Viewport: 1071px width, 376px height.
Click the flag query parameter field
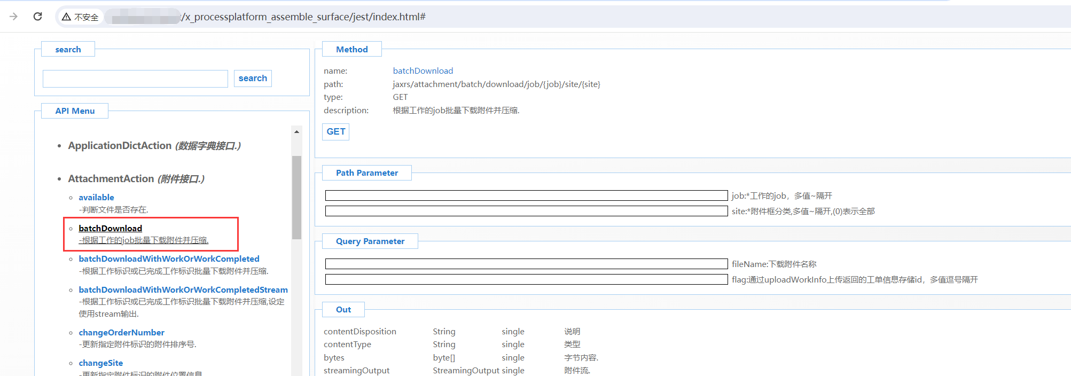526,279
